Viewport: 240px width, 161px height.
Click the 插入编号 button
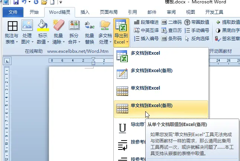146,38
